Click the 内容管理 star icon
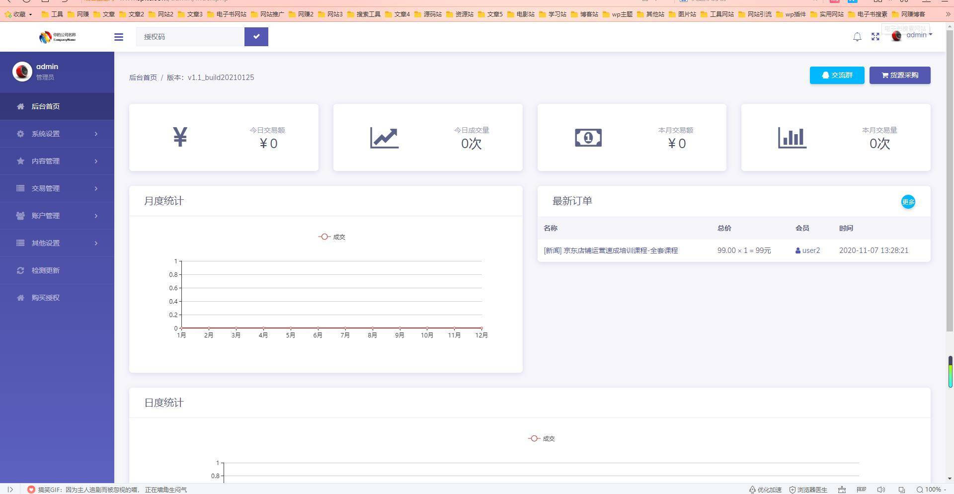The height and width of the screenshot is (494, 954). tap(20, 161)
